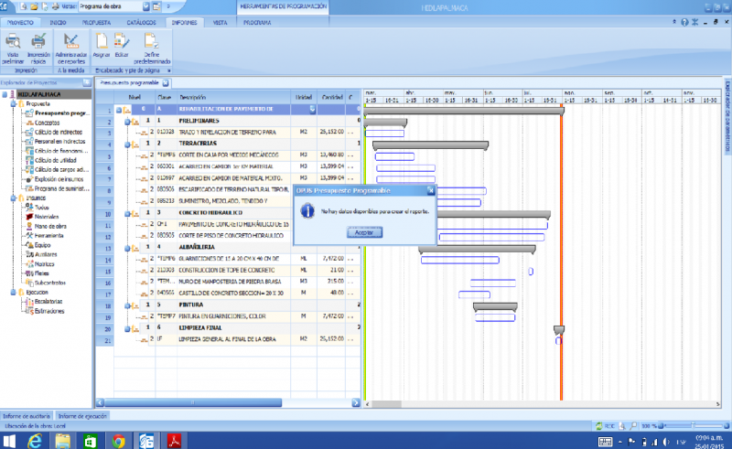Open Materiales in the project explorer

coord(46,216)
